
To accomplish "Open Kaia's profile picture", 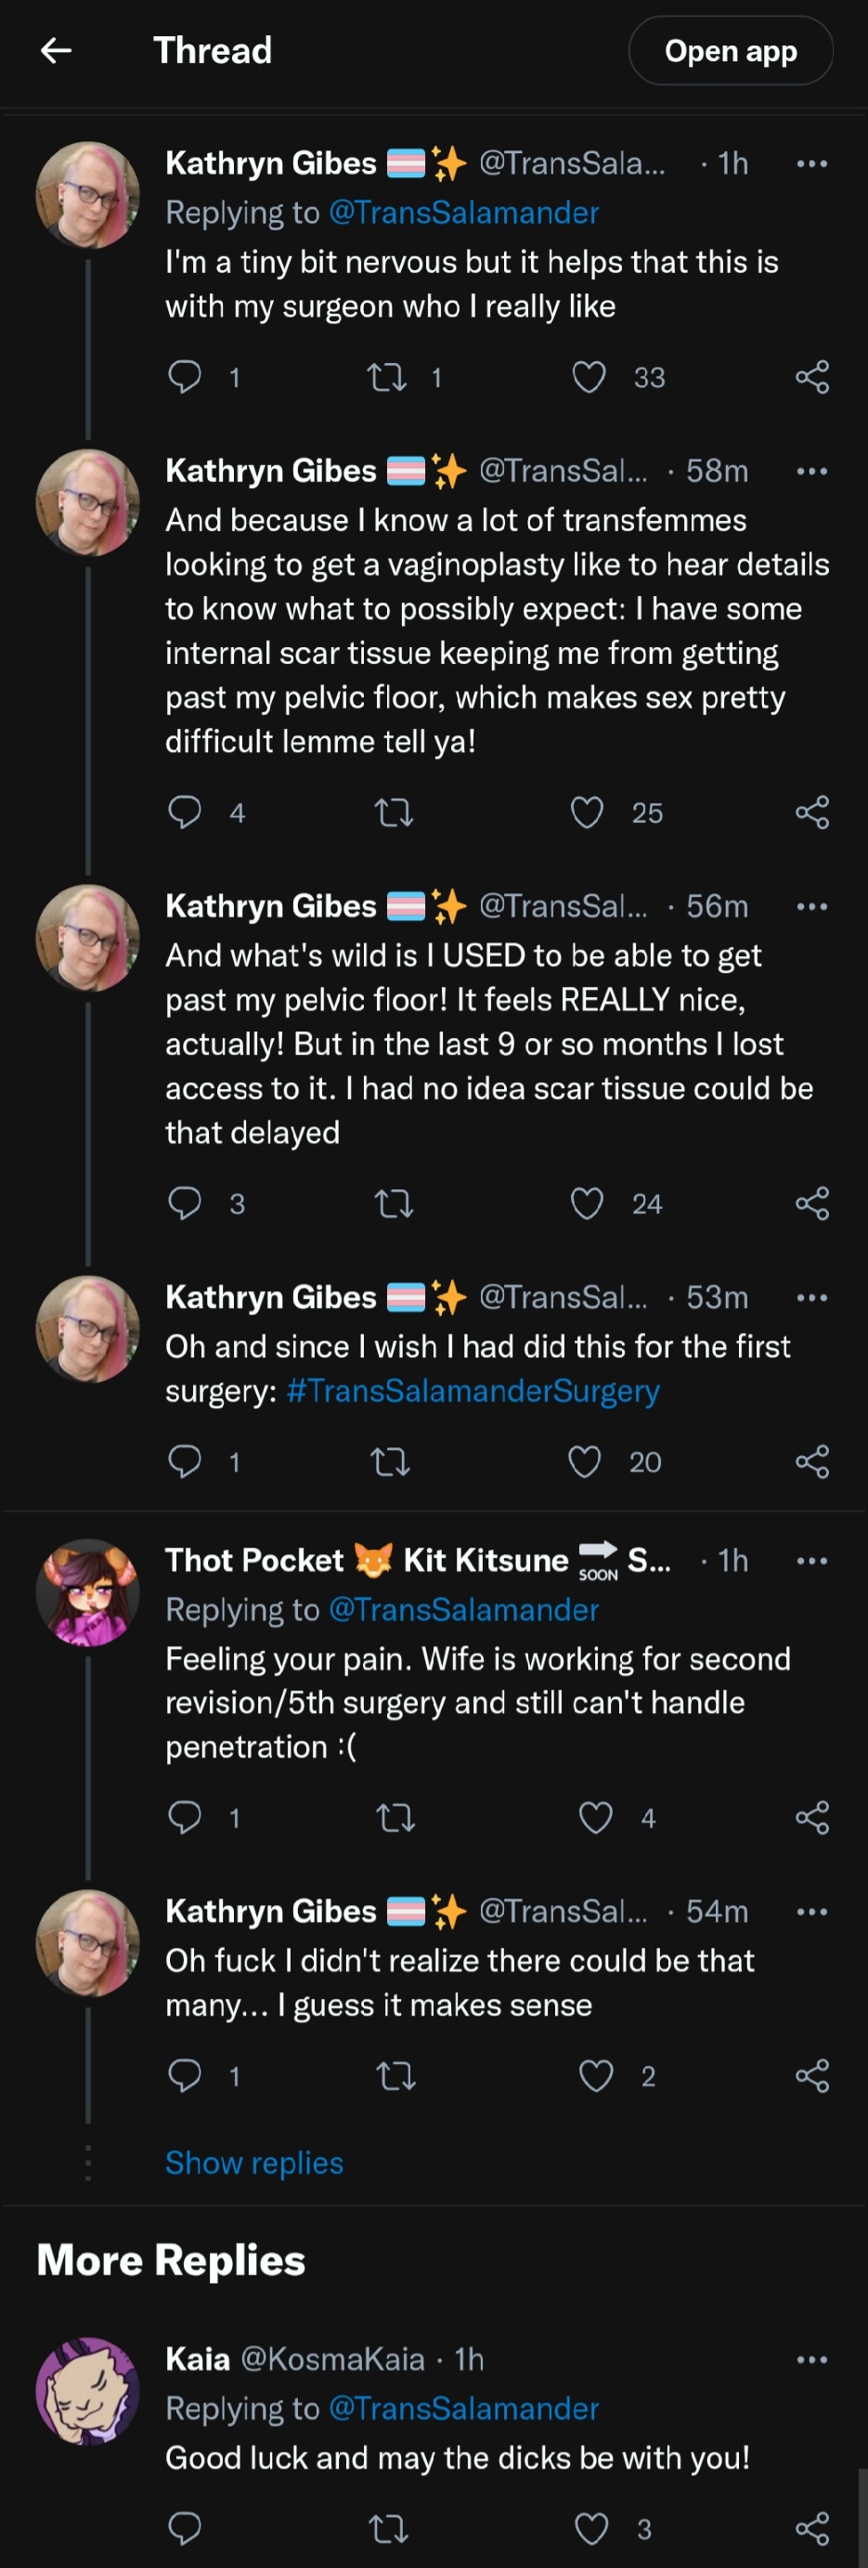I will [x=87, y=2391].
